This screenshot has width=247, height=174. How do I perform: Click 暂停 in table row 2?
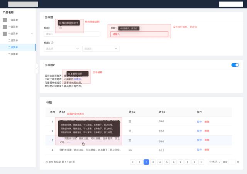199,131
